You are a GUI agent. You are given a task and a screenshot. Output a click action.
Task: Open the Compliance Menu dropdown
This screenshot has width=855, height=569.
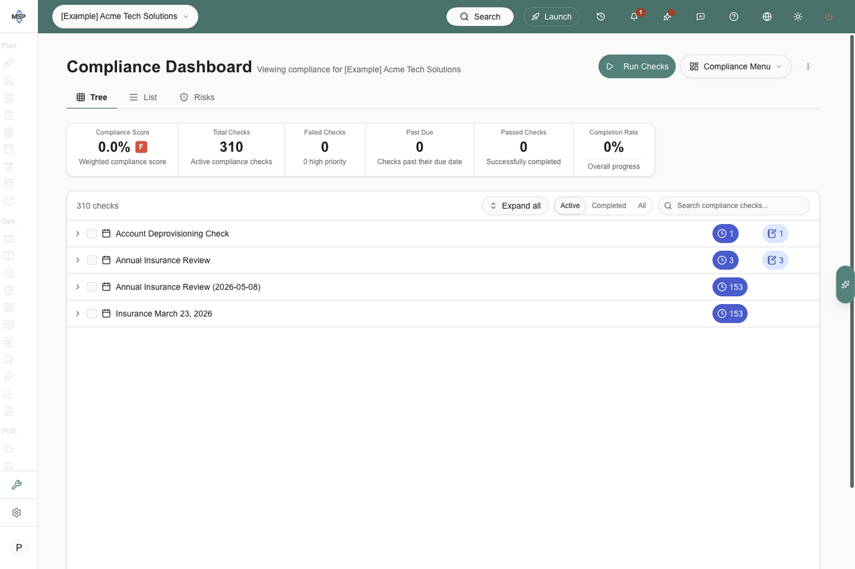[x=736, y=67]
